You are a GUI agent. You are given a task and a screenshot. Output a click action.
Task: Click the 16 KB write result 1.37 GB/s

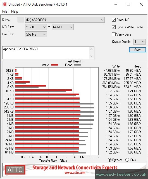pyautogui.click(x=113, y=91)
